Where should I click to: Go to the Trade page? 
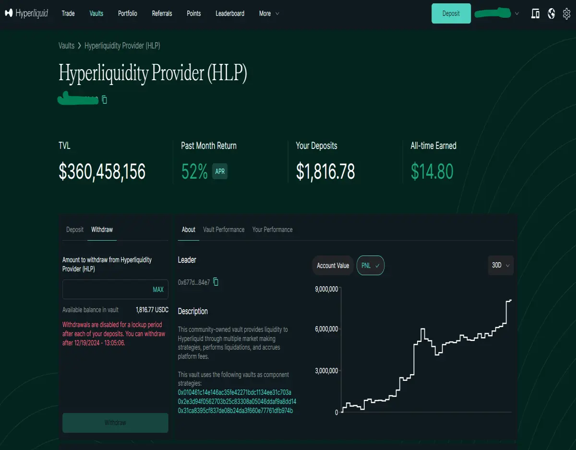click(x=68, y=13)
